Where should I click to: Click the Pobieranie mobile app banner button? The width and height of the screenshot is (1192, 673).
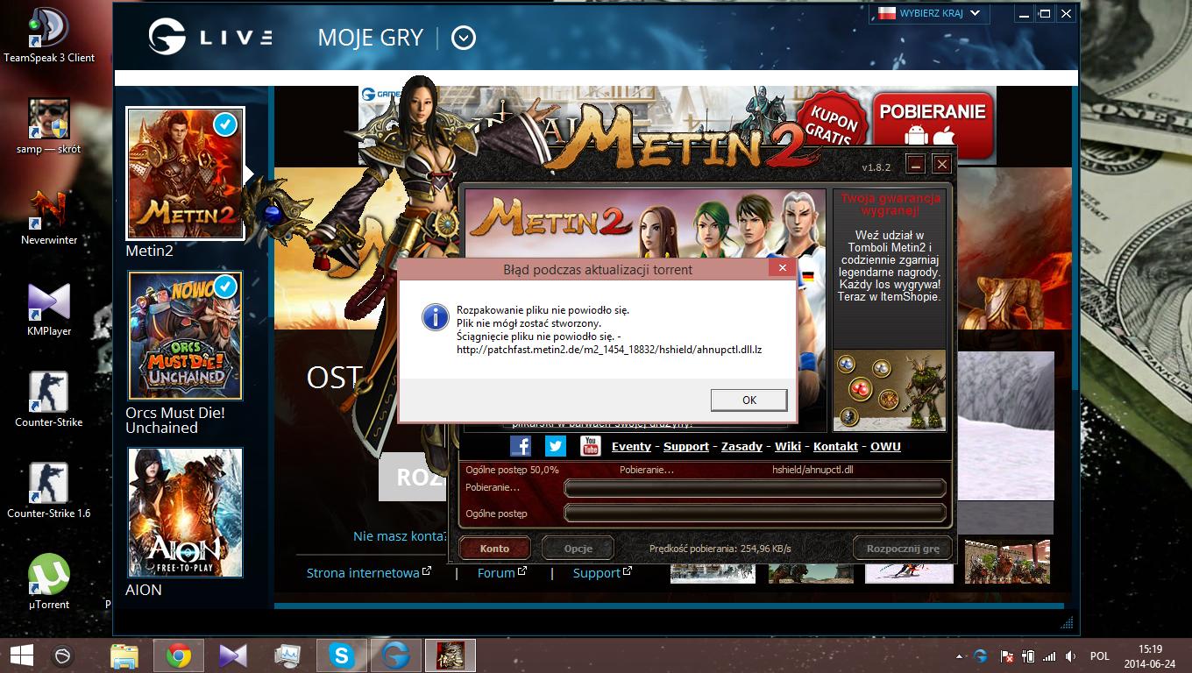point(933,124)
